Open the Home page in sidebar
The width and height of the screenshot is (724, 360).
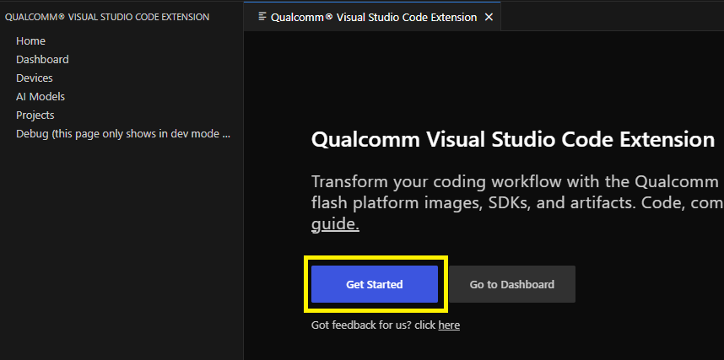click(30, 41)
